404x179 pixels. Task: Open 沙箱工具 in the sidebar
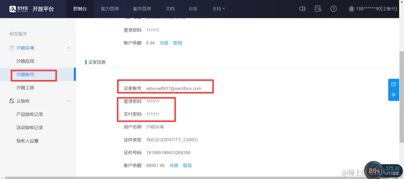tap(25, 88)
